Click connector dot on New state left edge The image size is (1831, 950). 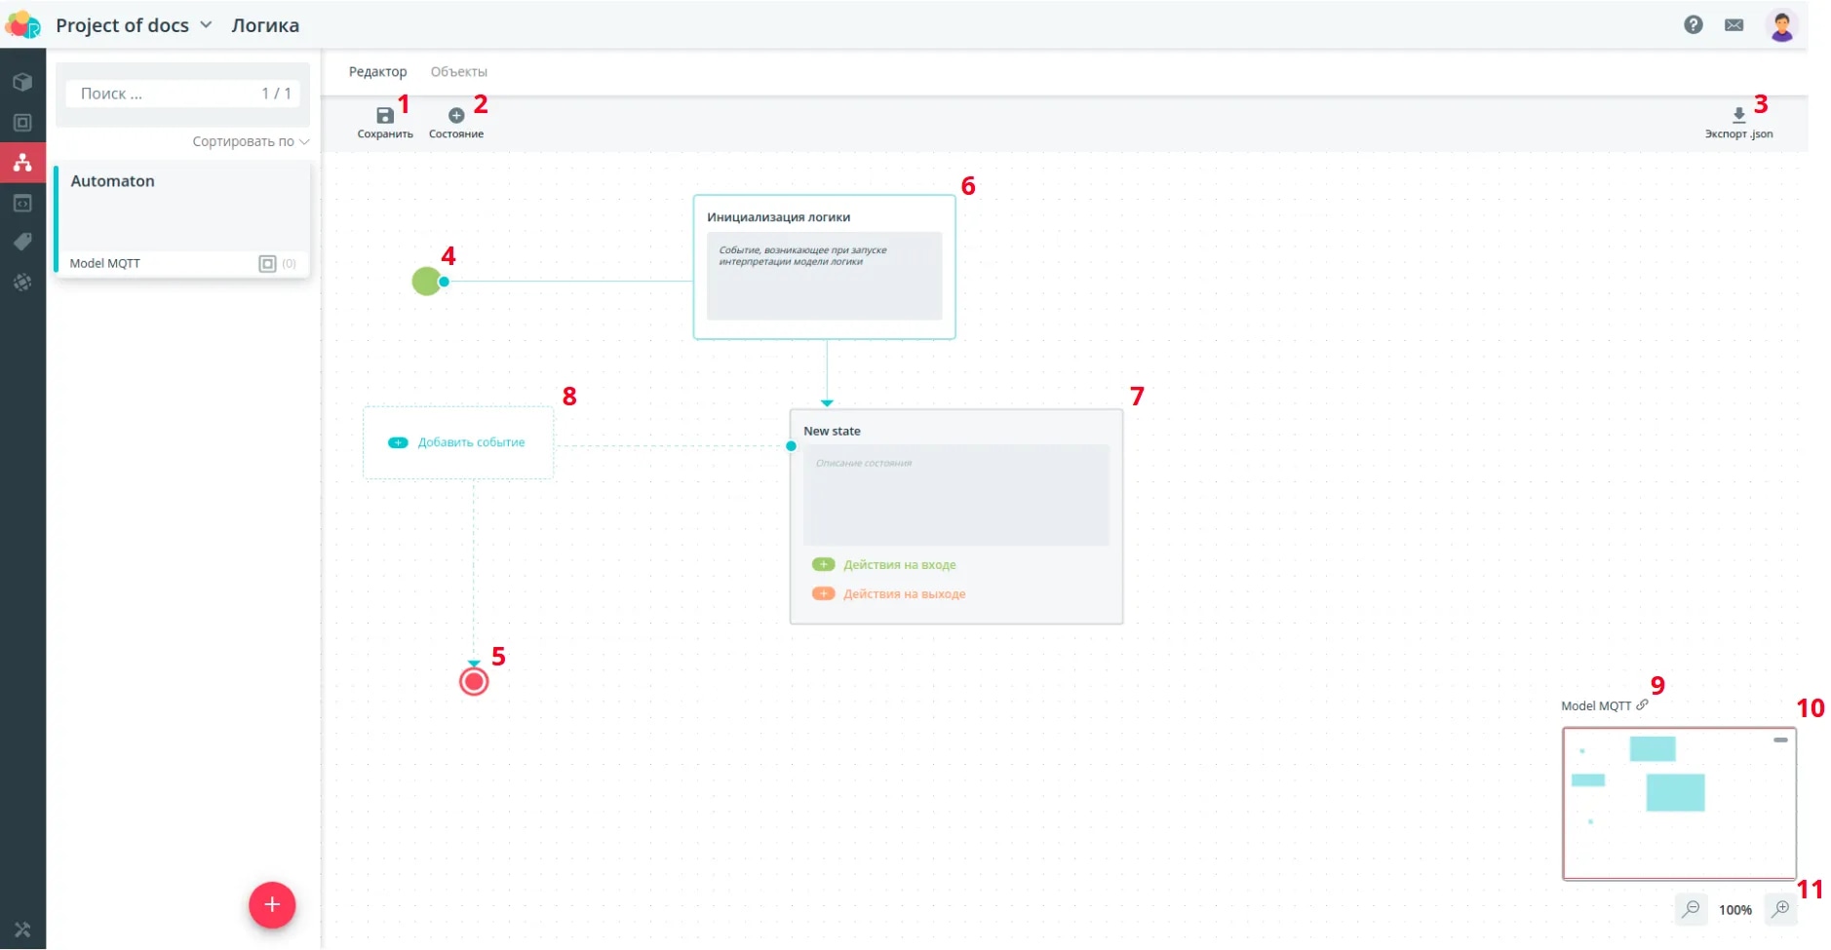[791, 446]
